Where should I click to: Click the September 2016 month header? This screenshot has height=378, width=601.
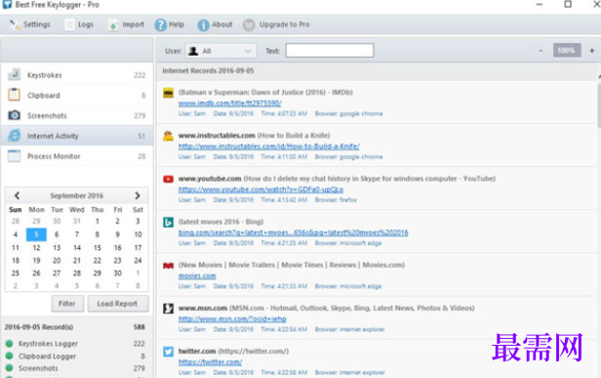coord(77,195)
